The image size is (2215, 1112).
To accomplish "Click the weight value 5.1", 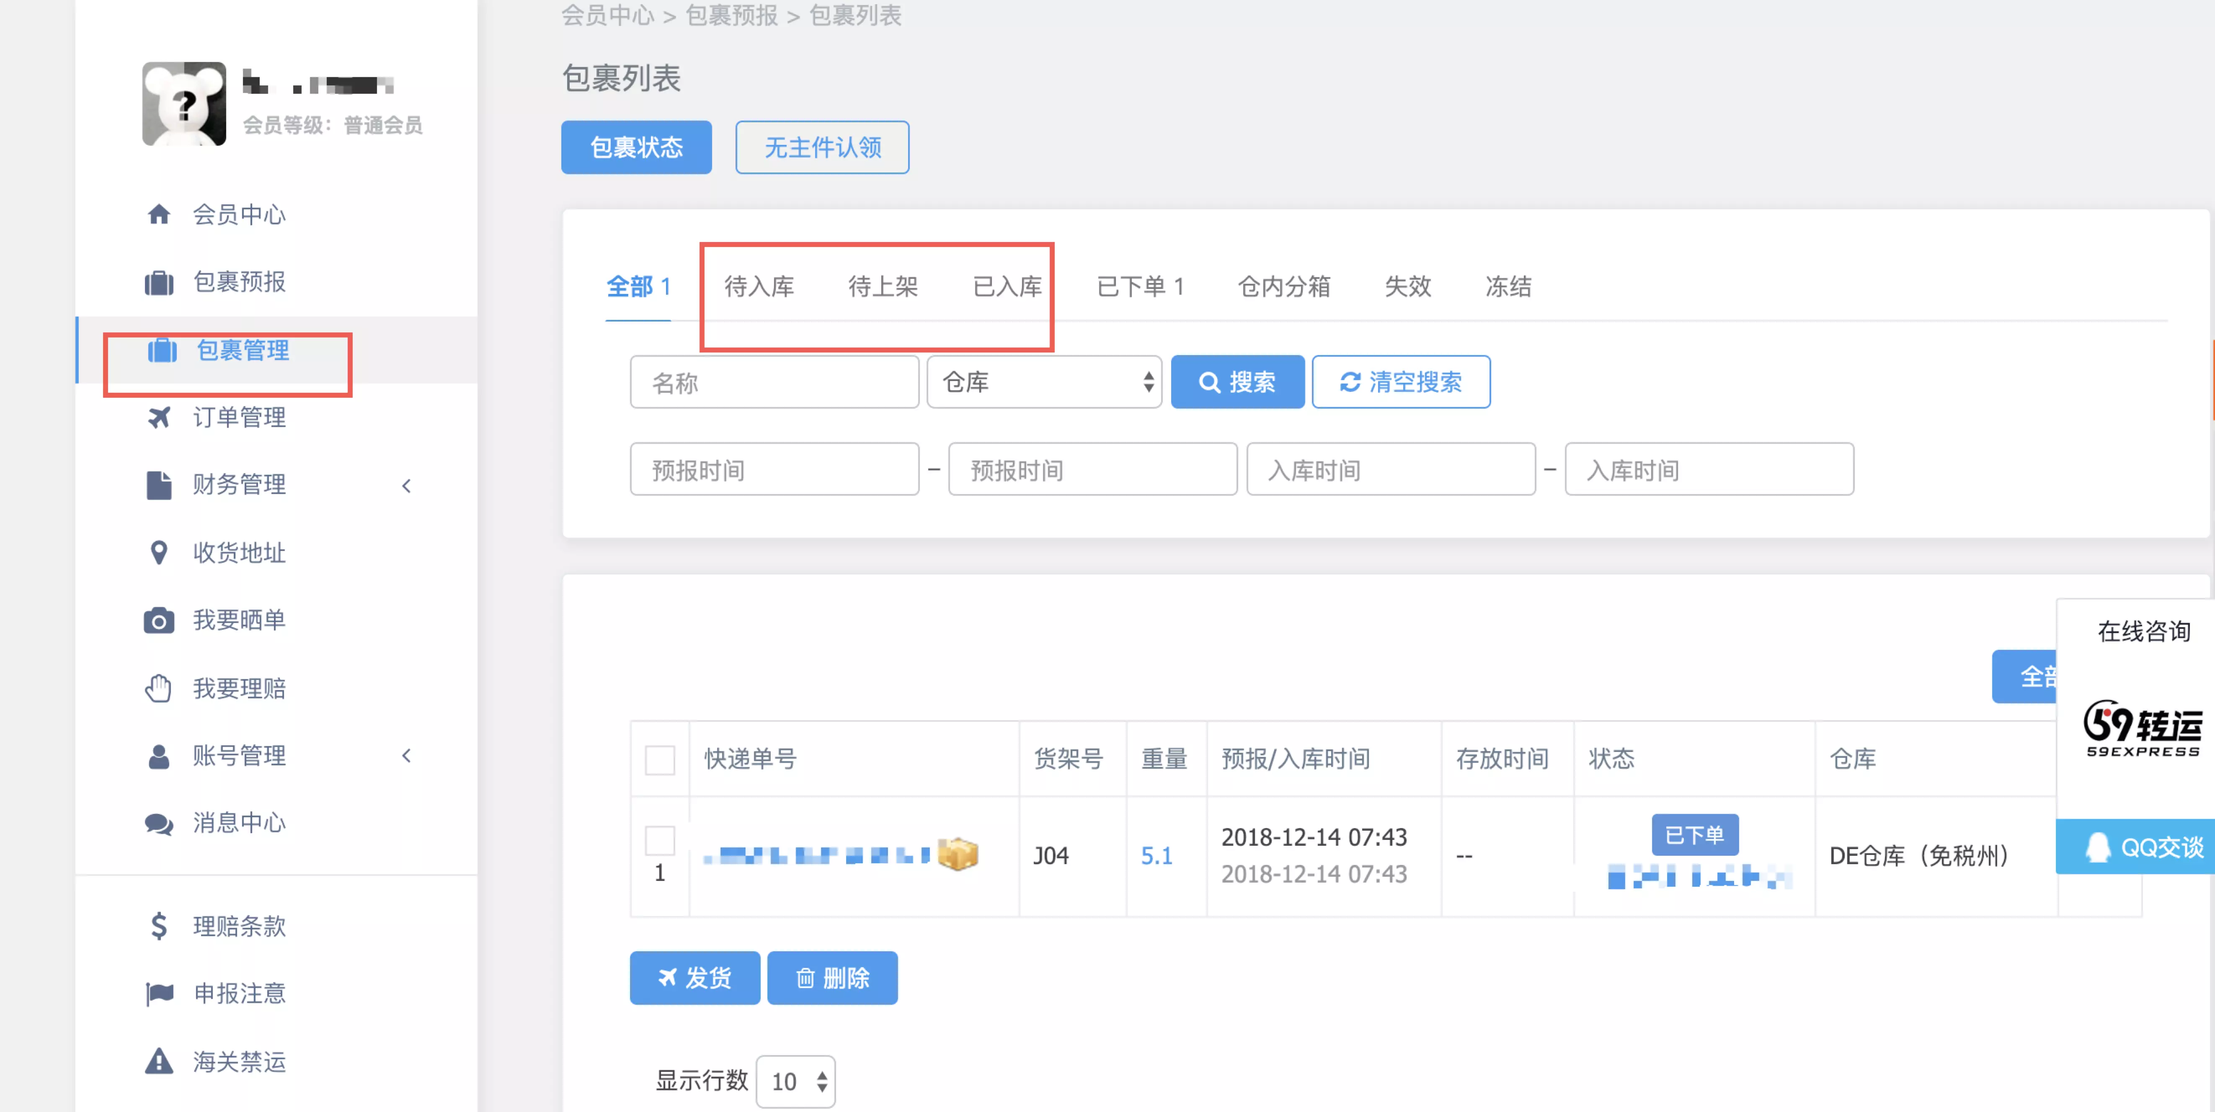I will 1157,856.
